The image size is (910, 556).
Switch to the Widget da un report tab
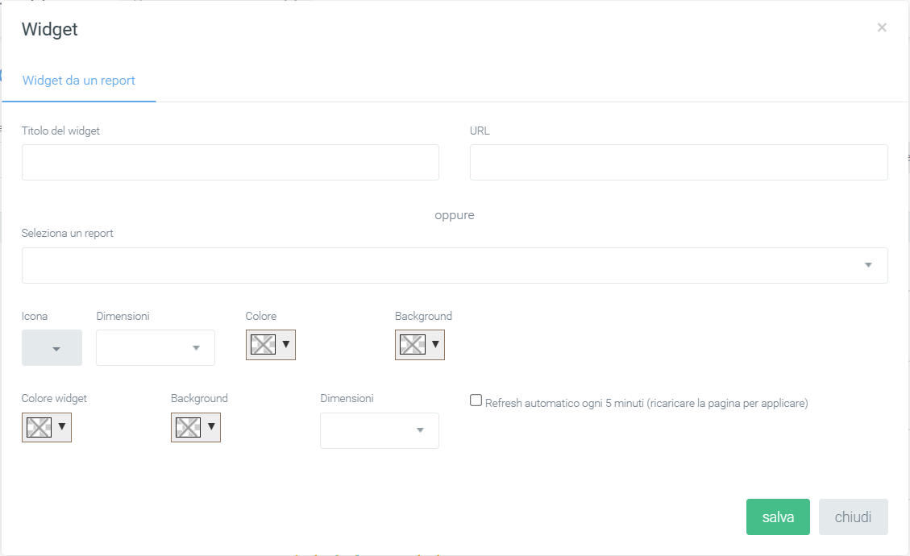[x=78, y=81]
